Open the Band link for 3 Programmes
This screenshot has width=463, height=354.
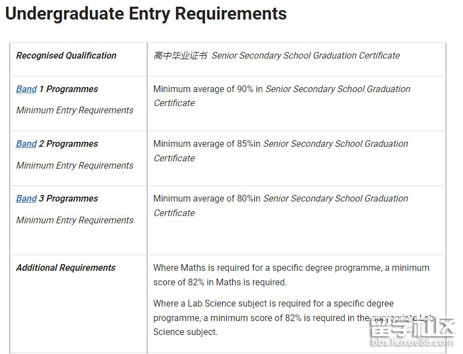click(x=26, y=199)
